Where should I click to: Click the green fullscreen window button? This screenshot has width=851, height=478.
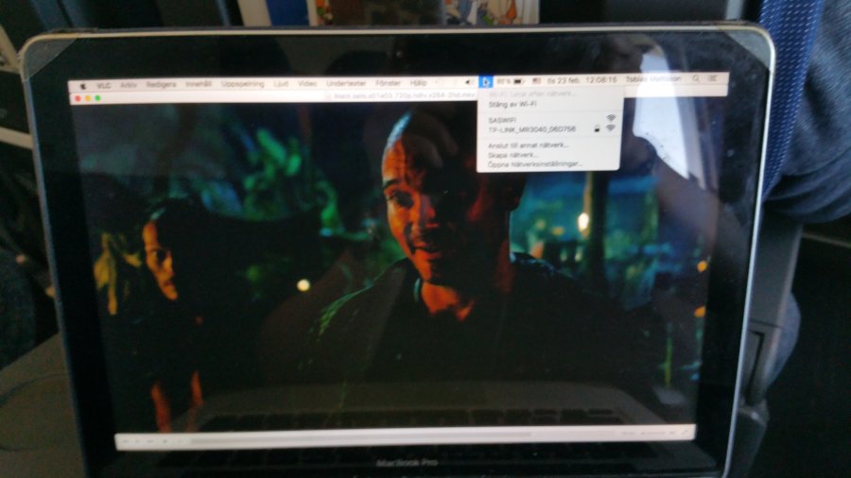[97, 98]
